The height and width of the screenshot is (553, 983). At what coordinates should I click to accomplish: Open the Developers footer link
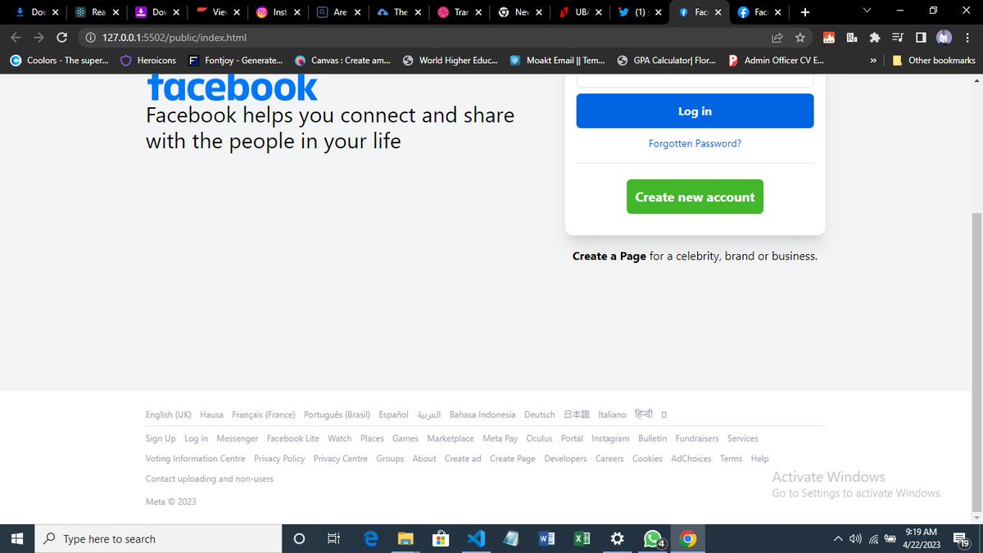tap(565, 459)
